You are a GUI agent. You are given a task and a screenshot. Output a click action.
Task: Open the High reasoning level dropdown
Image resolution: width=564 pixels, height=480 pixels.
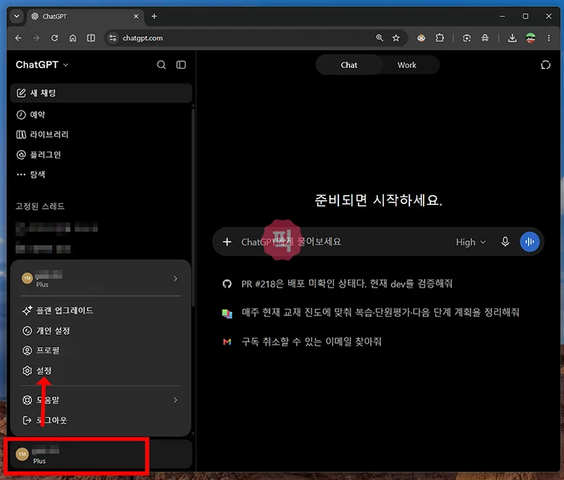coord(471,242)
